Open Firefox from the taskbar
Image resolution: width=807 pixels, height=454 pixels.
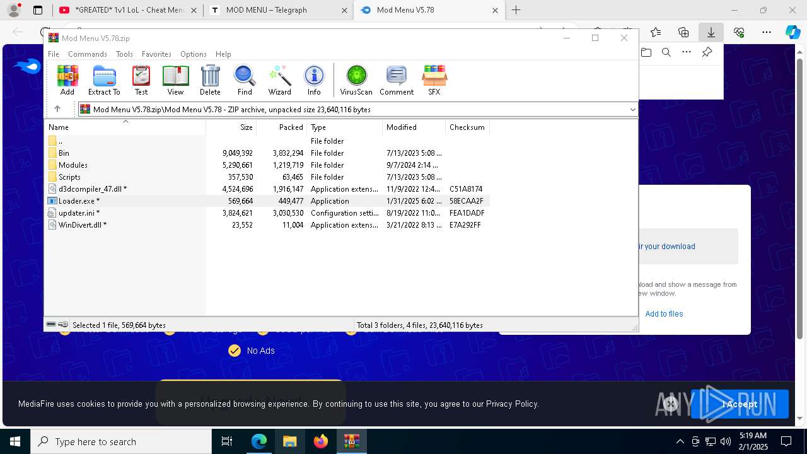(320, 441)
